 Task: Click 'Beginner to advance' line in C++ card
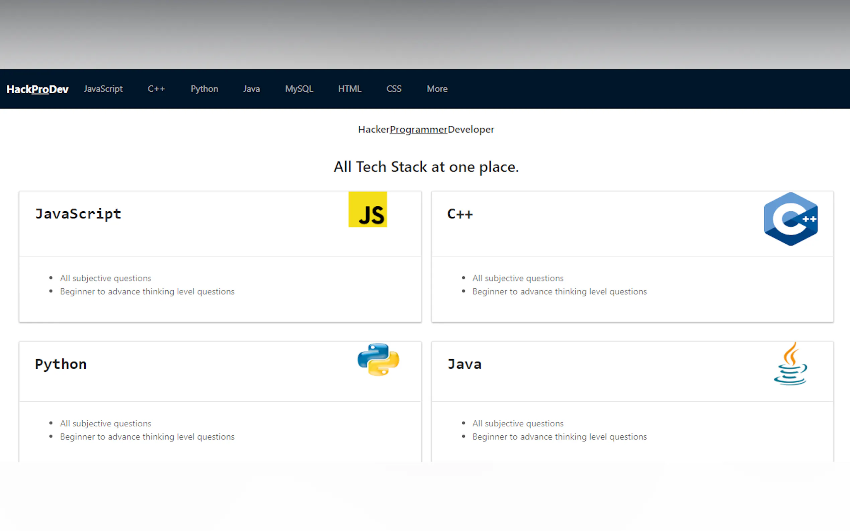(x=560, y=292)
